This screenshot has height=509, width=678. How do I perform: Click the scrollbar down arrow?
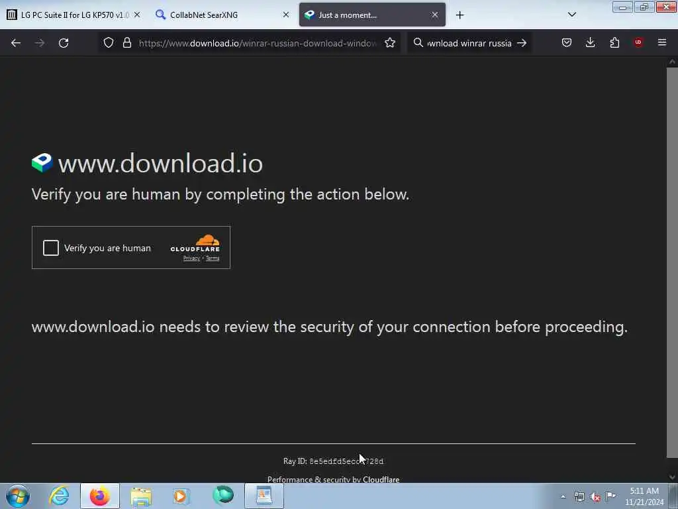coord(672,477)
